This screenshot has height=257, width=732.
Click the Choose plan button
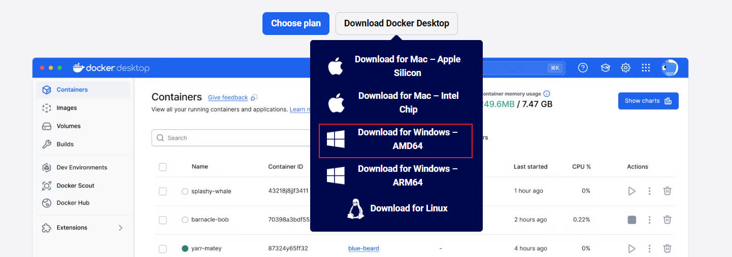tap(296, 23)
